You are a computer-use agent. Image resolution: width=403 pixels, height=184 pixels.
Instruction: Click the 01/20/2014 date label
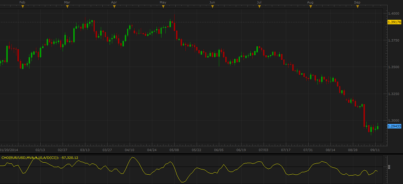pos(11,150)
